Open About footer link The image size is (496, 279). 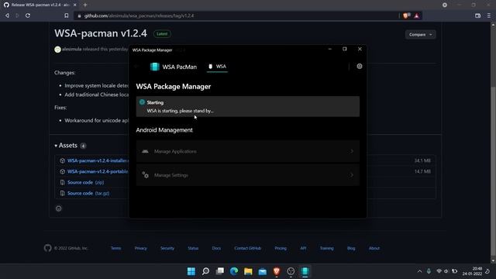tap(374, 248)
